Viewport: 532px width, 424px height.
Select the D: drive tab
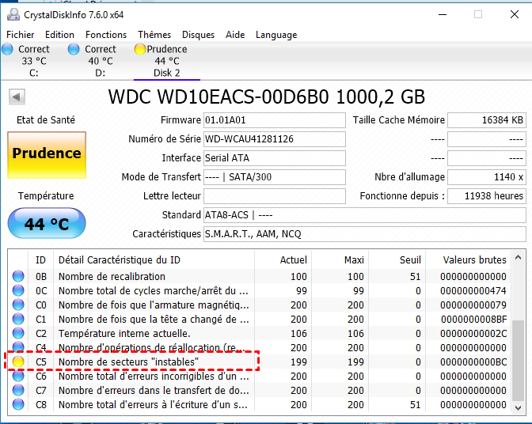coord(100,61)
